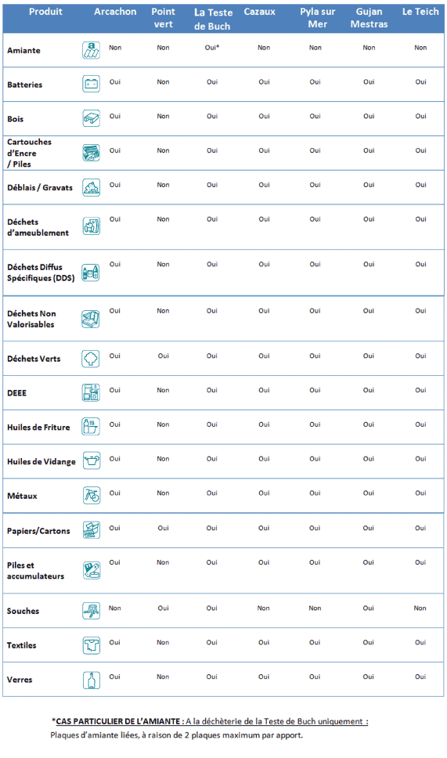The height and width of the screenshot is (758, 447).
Task: Click the Huiles de Vidange icon
Action: click(x=91, y=461)
